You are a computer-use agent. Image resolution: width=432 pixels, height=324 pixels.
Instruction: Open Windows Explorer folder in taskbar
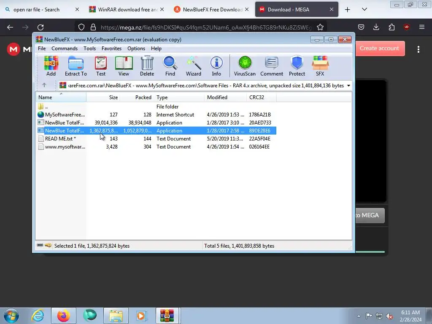point(116,316)
